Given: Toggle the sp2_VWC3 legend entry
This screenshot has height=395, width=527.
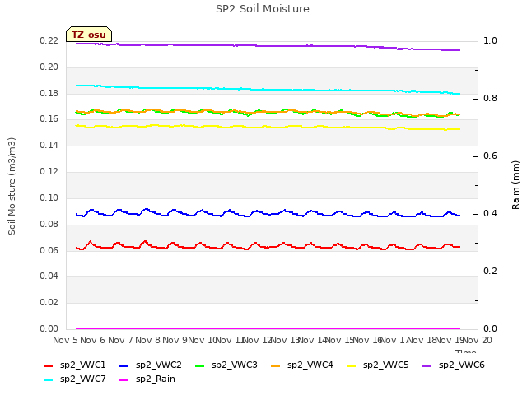Looking at the screenshot, I should pyautogui.click(x=226, y=365).
